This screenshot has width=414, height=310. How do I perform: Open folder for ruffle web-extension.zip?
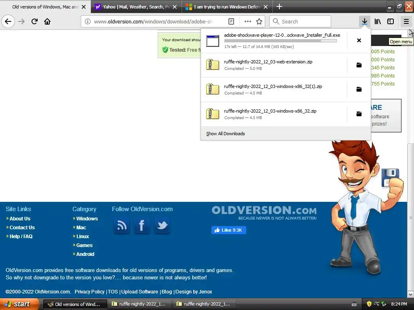tap(359, 65)
